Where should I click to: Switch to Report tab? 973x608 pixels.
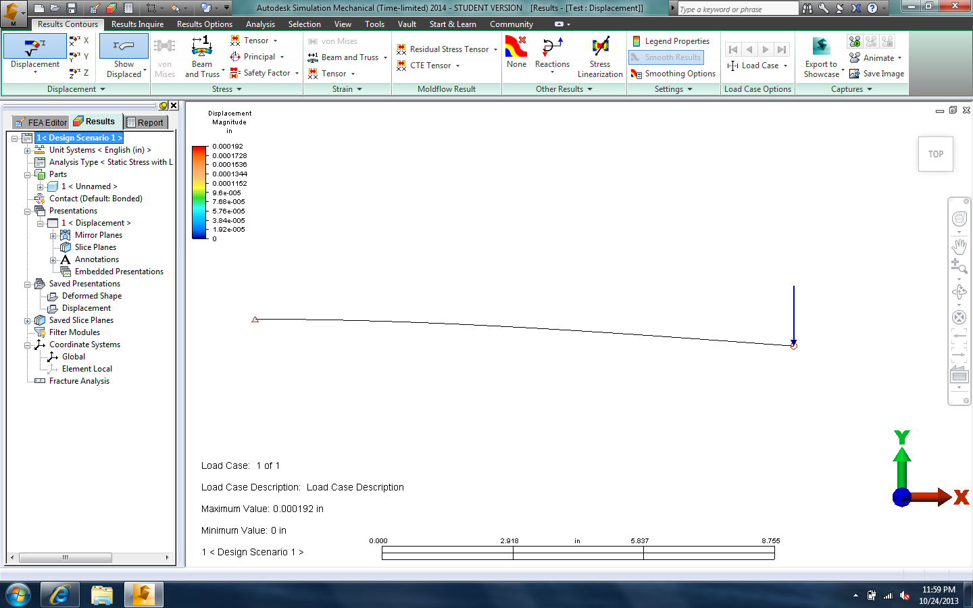[x=146, y=122]
